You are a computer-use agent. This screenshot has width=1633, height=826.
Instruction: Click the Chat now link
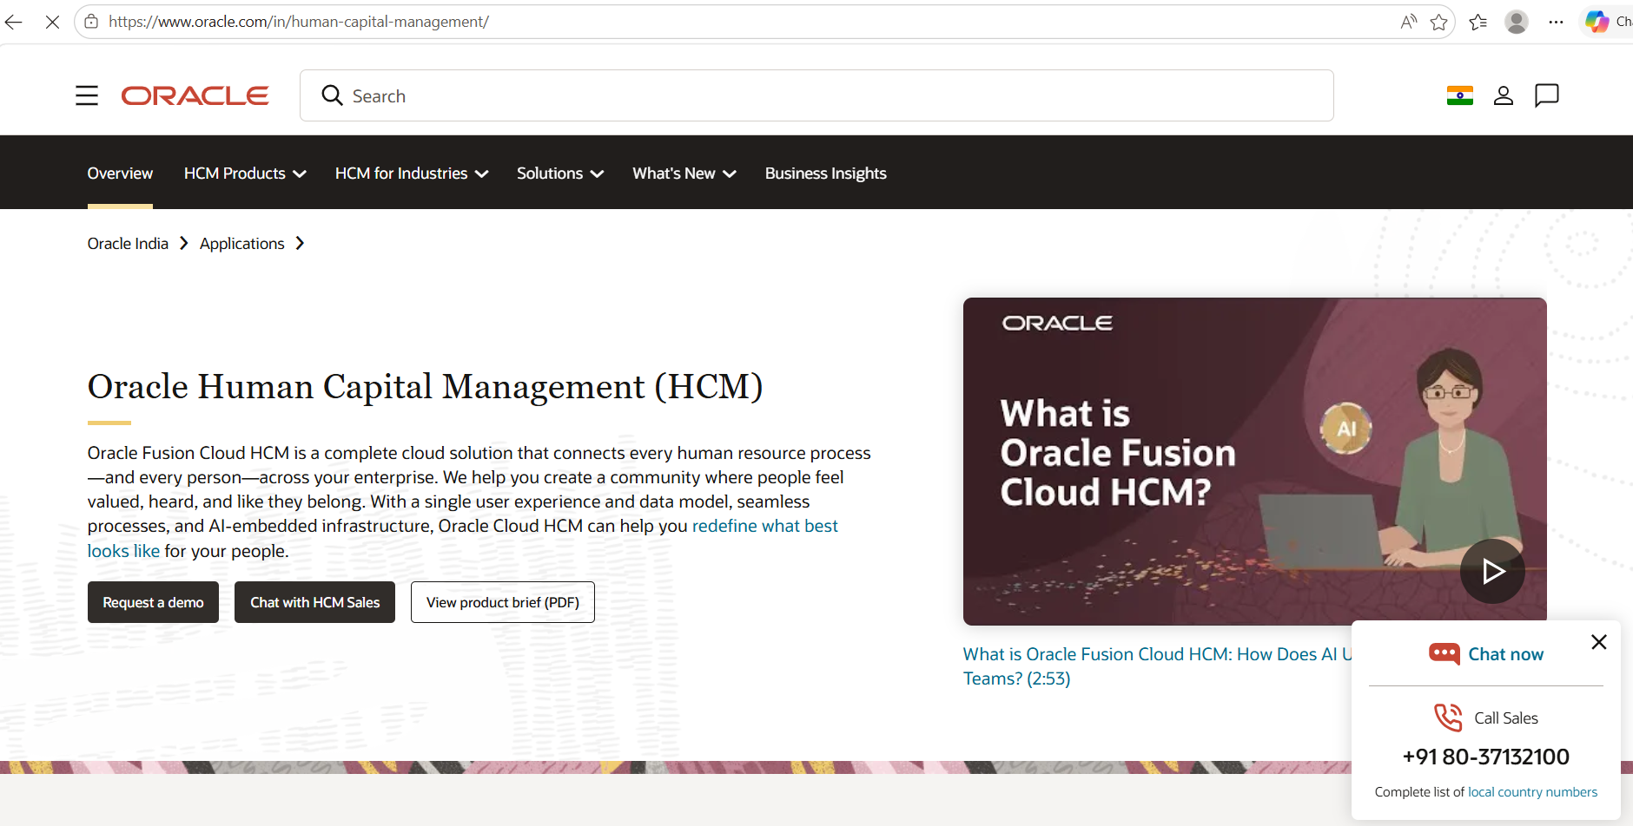1505,654
